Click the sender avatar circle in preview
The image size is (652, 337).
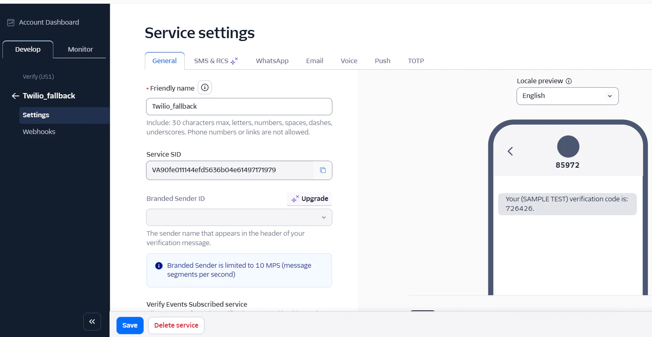click(x=568, y=146)
